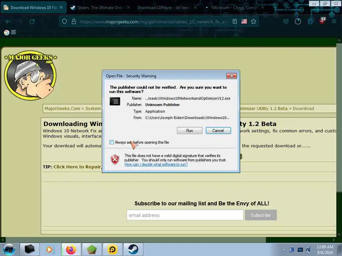Switch to the Microsoft – Cloud tab
Viewport: 342px width, 256px height.
click(234, 8)
